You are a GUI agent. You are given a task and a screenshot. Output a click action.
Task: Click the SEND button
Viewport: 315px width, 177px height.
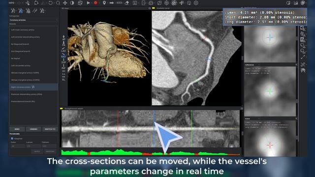coord(17,129)
